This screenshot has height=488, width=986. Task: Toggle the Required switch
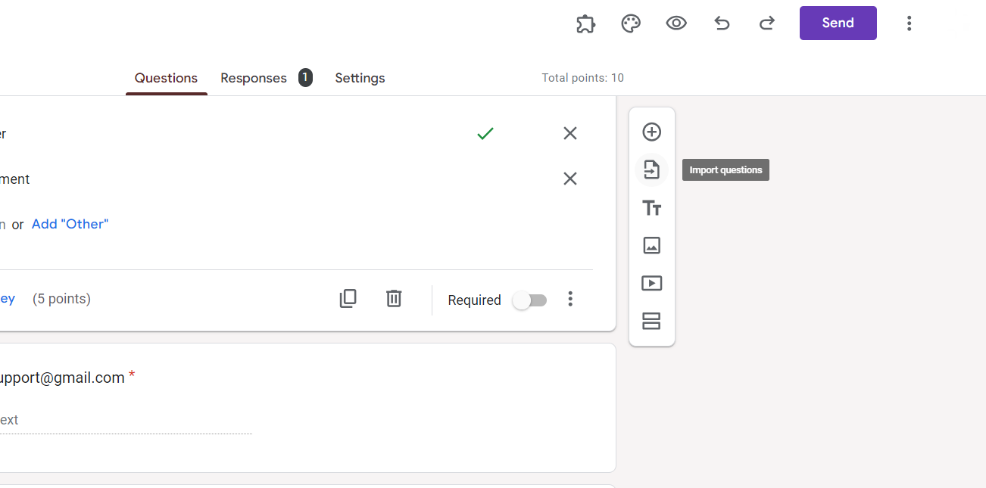click(529, 300)
